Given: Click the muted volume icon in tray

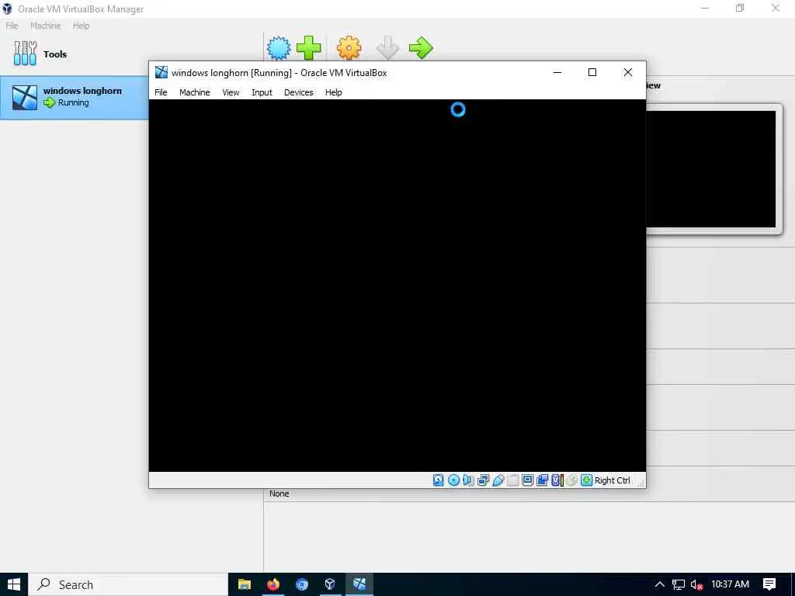Looking at the screenshot, I should tap(697, 585).
